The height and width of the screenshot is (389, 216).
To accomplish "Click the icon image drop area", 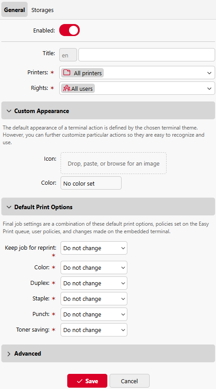I will point(114,163).
